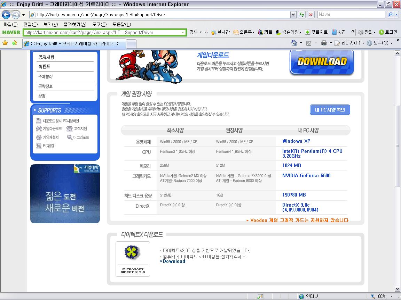Open the 즐겨찾기(A) menu
This screenshot has width=401, height=300.
[x=75, y=25]
